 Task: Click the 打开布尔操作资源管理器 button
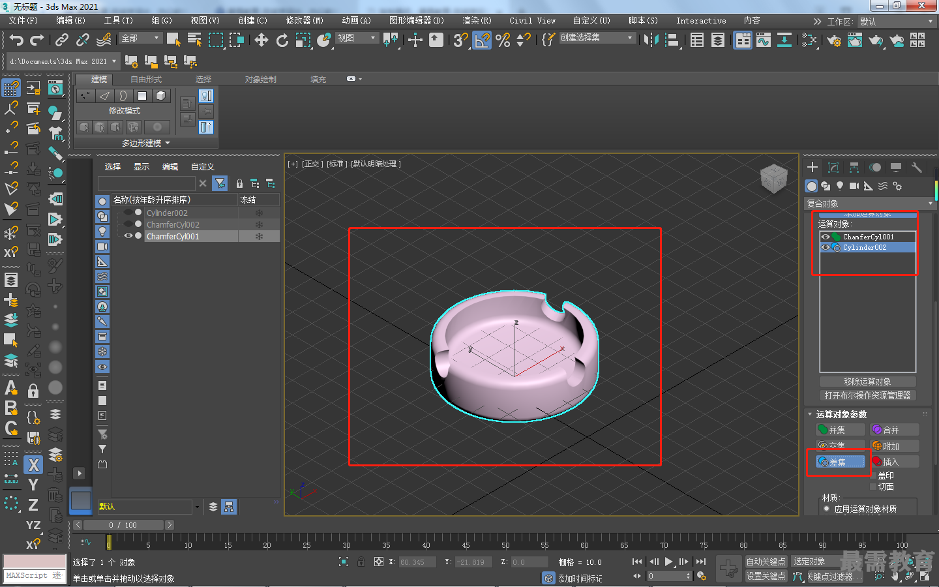868,395
